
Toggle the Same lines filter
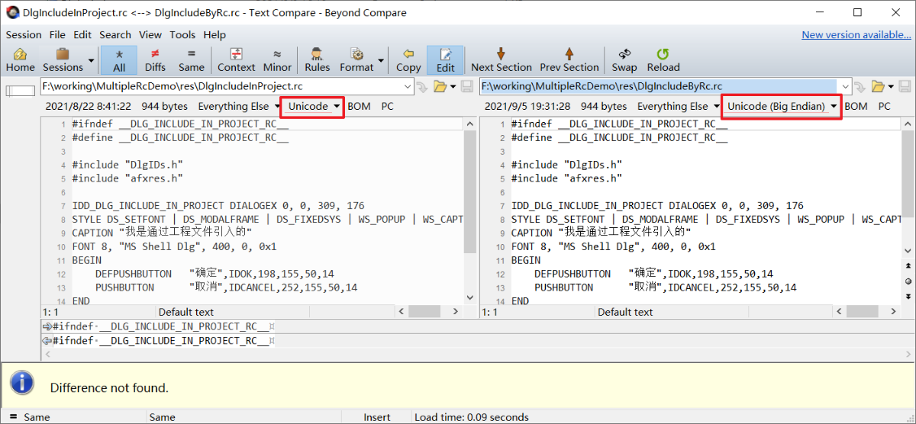[x=191, y=60]
